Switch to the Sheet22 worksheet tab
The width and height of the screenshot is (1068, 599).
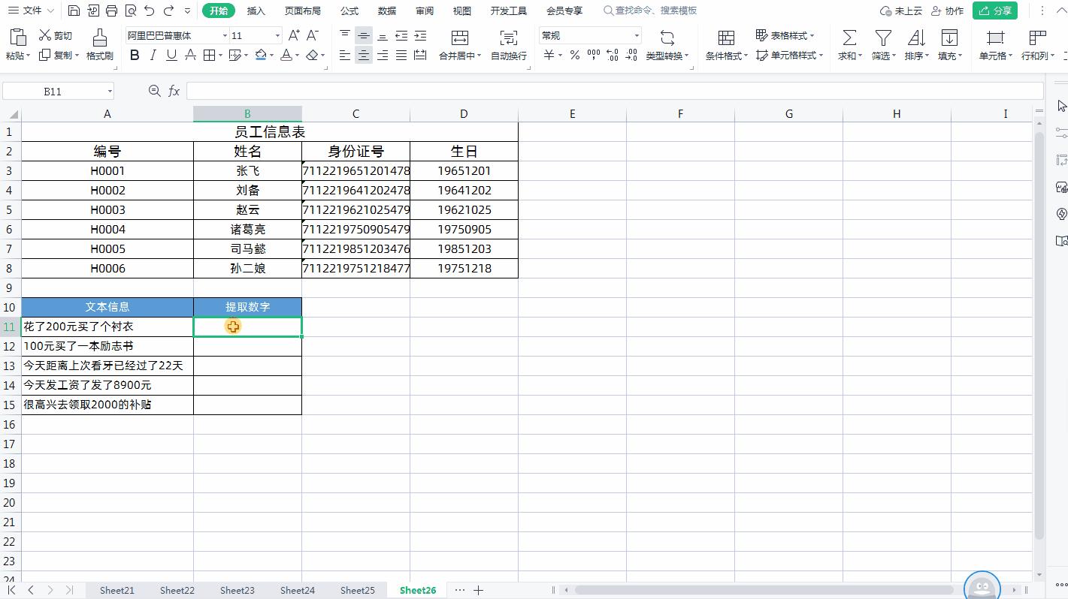(x=177, y=590)
